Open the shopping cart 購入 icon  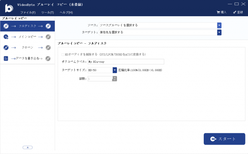[x=218, y=12]
